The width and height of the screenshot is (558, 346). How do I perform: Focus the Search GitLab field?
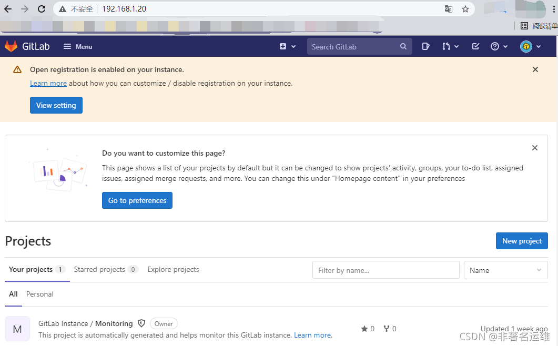point(359,47)
